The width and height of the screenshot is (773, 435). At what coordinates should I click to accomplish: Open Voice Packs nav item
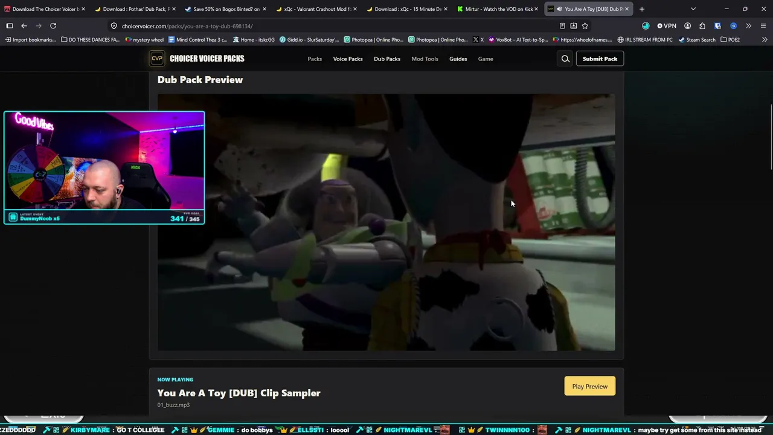tap(348, 59)
